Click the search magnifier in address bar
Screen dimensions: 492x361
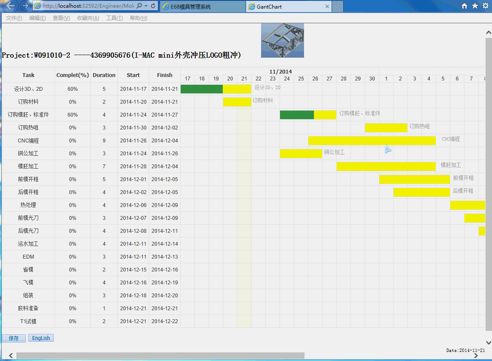click(139, 6)
